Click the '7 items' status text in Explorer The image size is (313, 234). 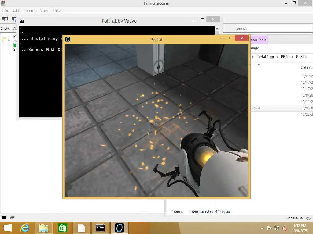(x=177, y=211)
